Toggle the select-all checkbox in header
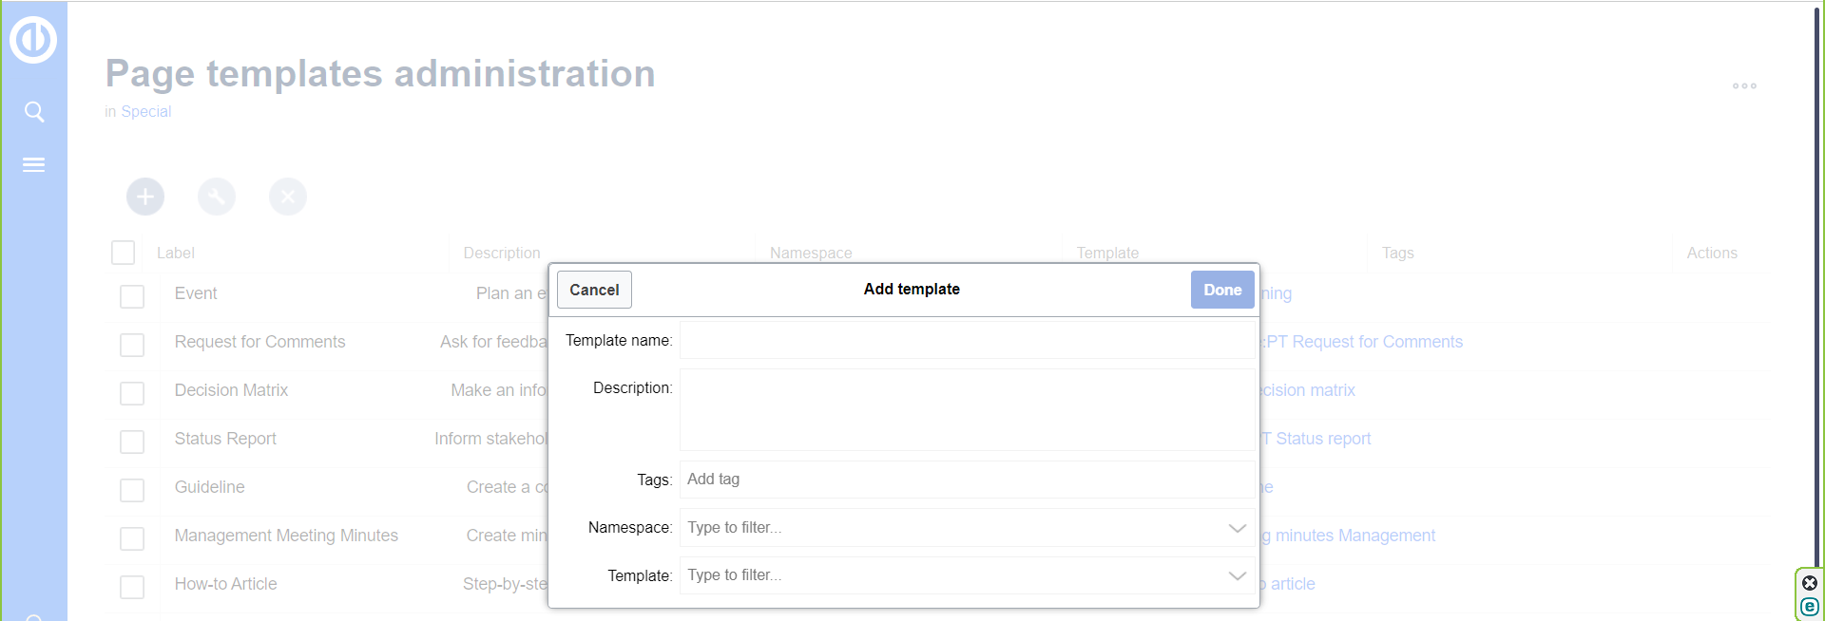Screen dimensions: 1825x621 click(x=123, y=253)
